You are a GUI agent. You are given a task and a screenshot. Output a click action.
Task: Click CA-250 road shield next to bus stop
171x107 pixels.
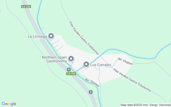tap(71, 74)
